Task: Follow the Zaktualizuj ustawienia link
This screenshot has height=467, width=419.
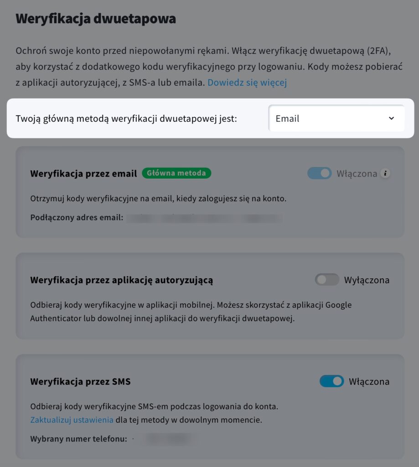Action: 72,420
